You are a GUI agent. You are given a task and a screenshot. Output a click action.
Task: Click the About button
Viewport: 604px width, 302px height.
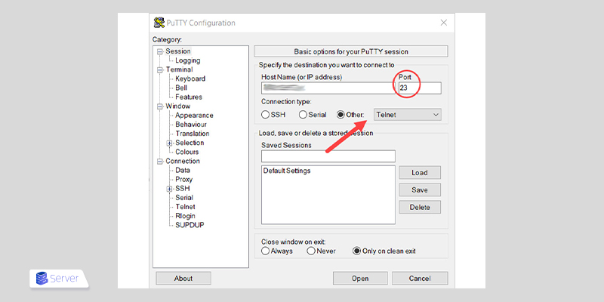click(x=183, y=278)
